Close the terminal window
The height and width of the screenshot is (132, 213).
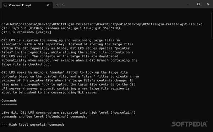(x=208, y=4)
